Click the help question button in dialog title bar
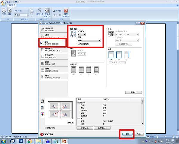The width and height of the screenshot is (179, 144). pos(138,23)
